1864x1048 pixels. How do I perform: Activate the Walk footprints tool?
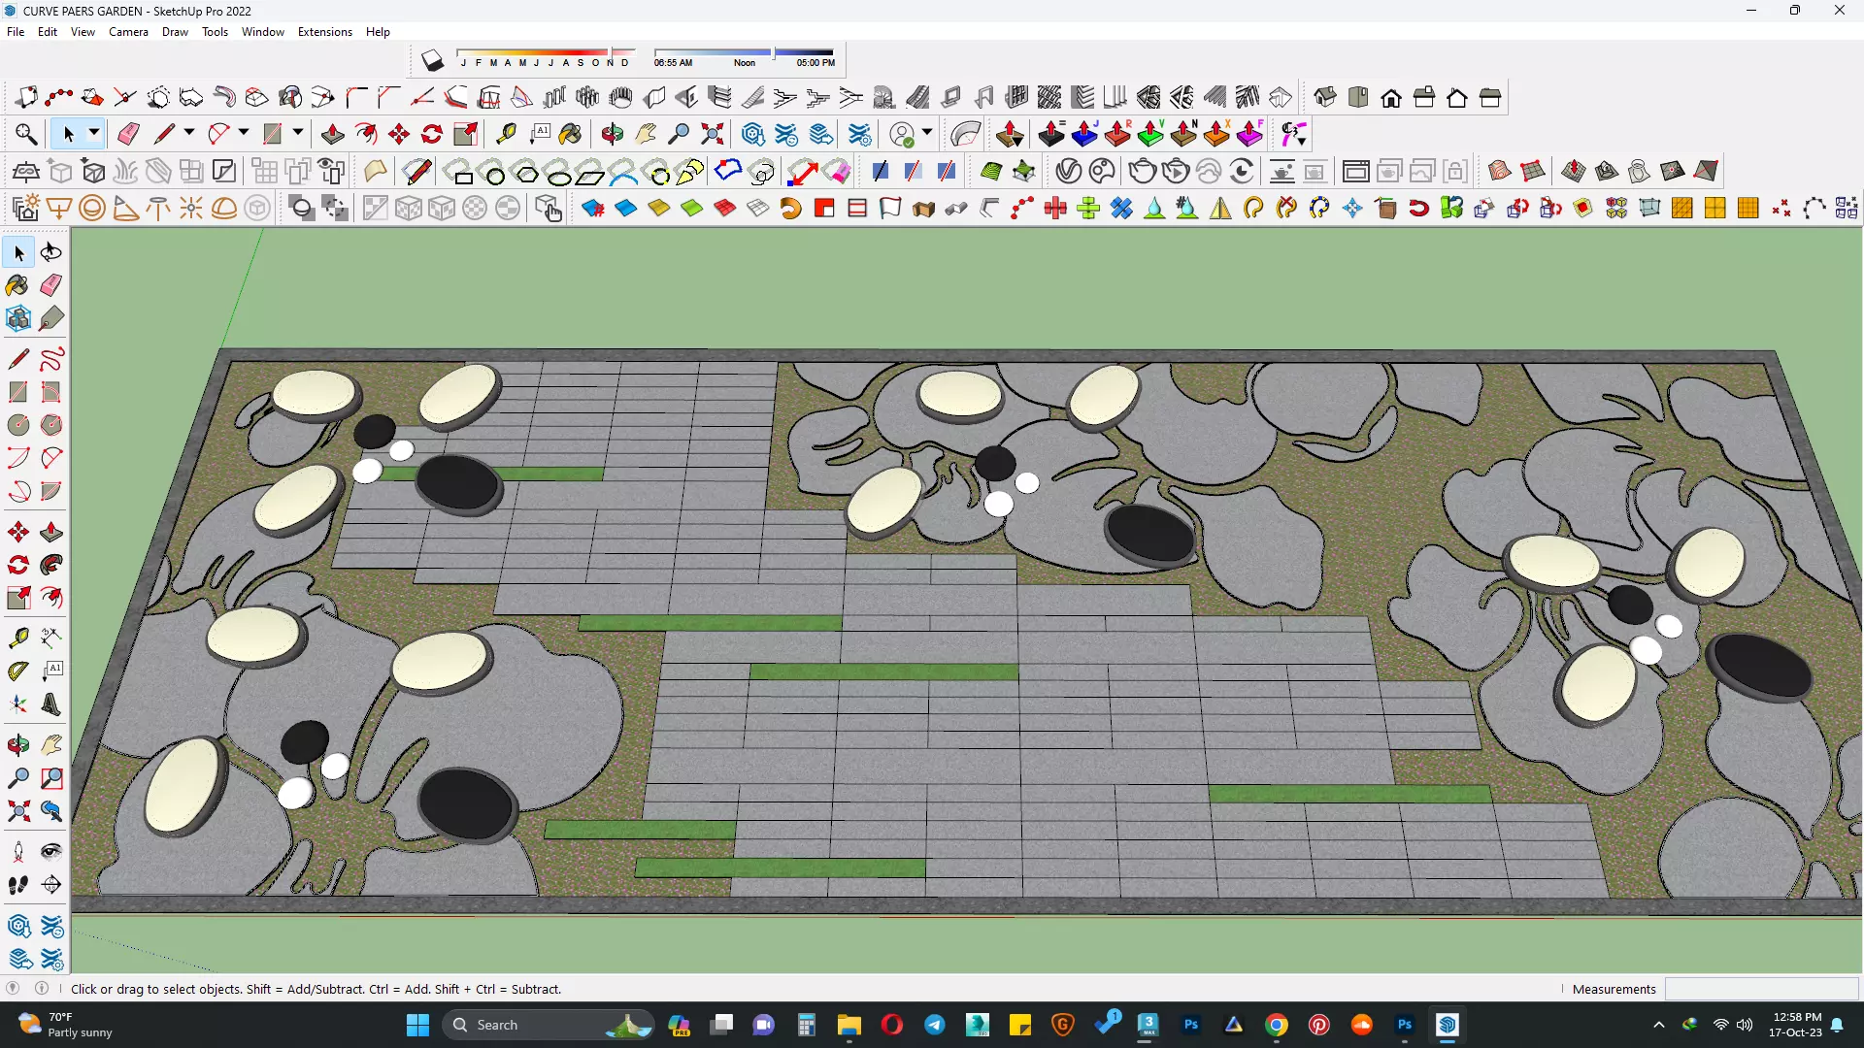17,885
